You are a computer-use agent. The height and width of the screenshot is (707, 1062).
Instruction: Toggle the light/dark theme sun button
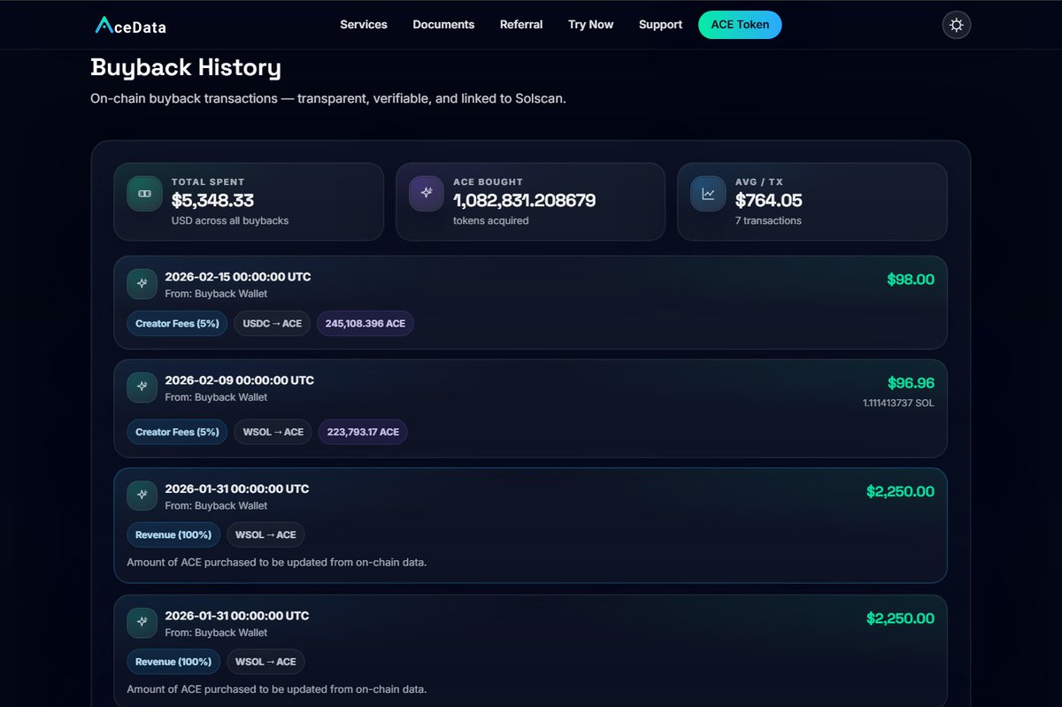point(957,25)
